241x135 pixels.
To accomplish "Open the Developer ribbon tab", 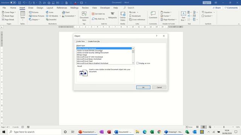I will [105, 7].
